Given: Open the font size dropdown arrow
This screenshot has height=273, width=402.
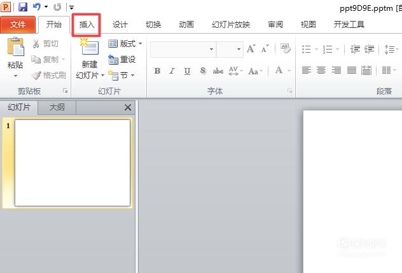Looking at the screenshot, I should (x=239, y=49).
